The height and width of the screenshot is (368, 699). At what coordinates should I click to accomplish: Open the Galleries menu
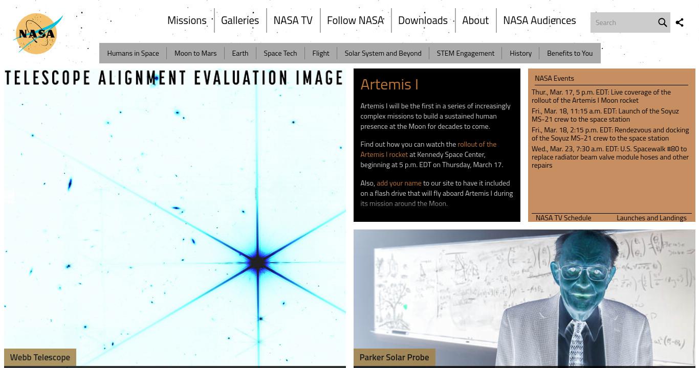240,20
